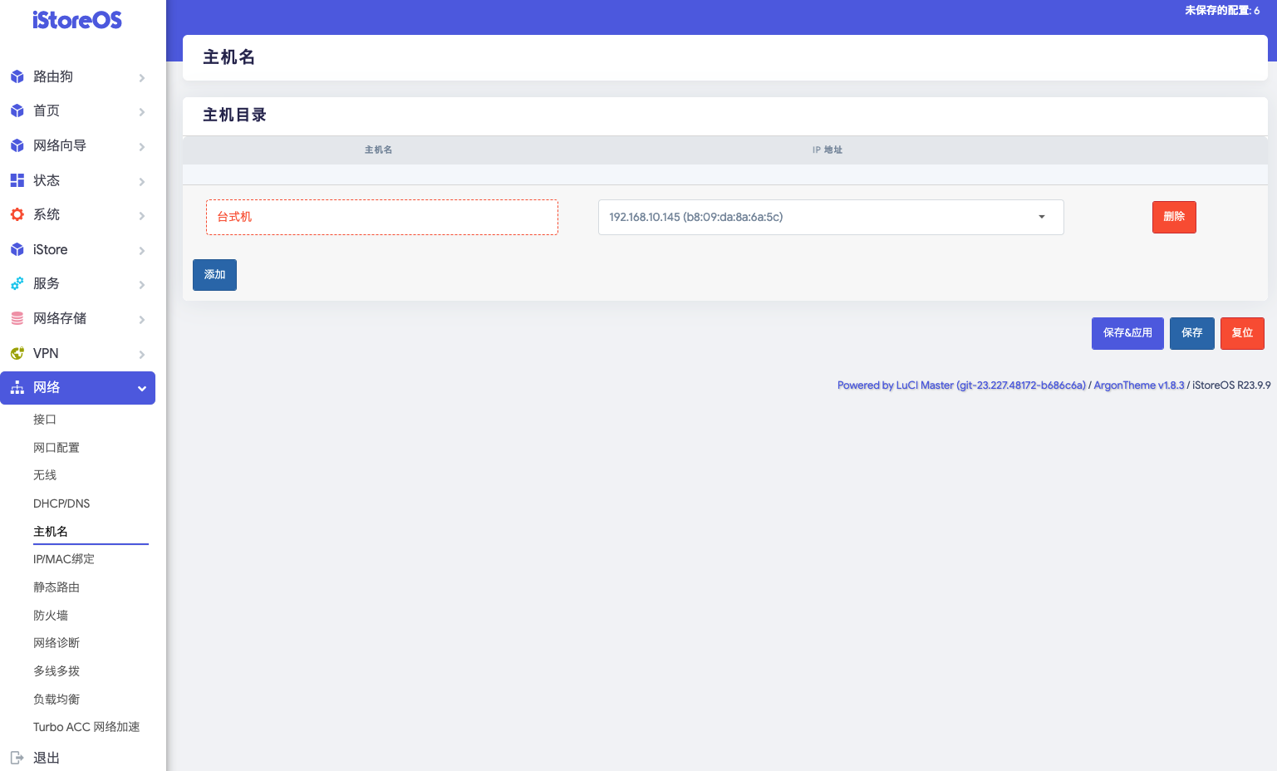The height and width of the screenshot is (771, 1277).
Task: Open the 路由狗 sidebar icon
Action: point(17,76)
